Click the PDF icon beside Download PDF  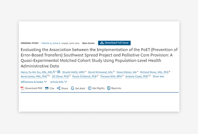tap(22, 88)
